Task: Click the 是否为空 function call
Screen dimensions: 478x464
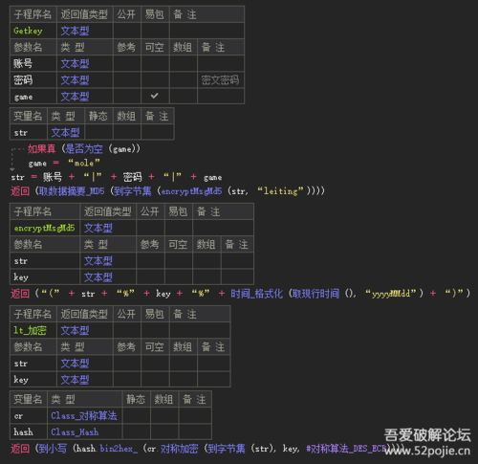Action: (84, 148)
